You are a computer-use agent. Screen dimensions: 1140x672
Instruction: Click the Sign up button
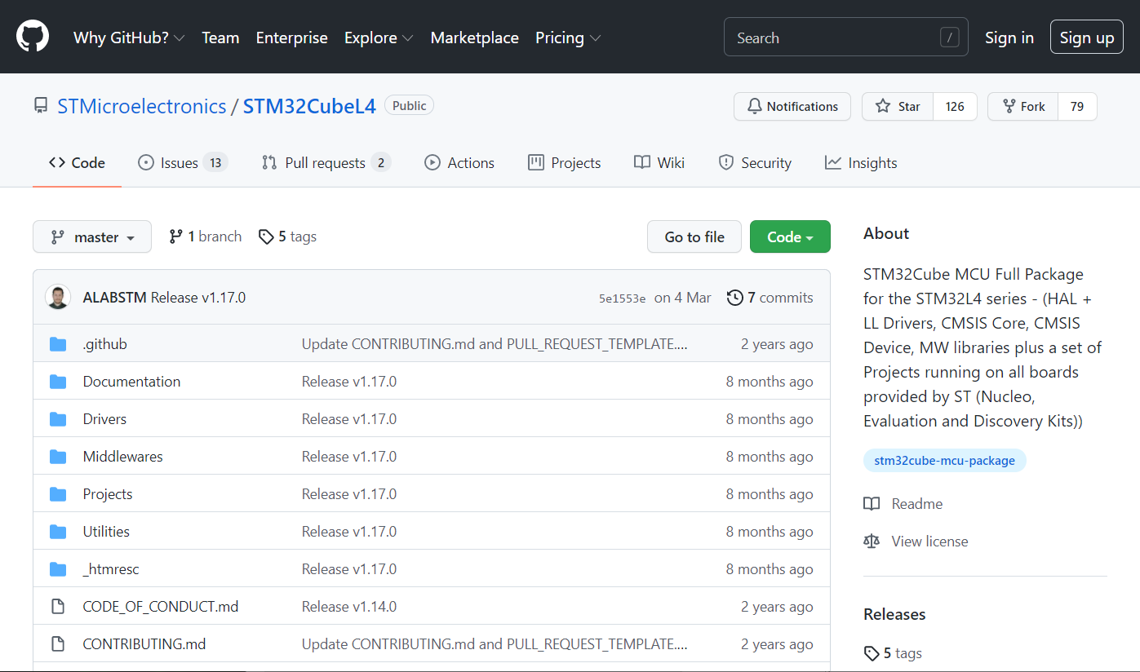tap(1087, 38)
